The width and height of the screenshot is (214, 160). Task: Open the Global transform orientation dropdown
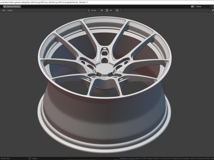94,10
